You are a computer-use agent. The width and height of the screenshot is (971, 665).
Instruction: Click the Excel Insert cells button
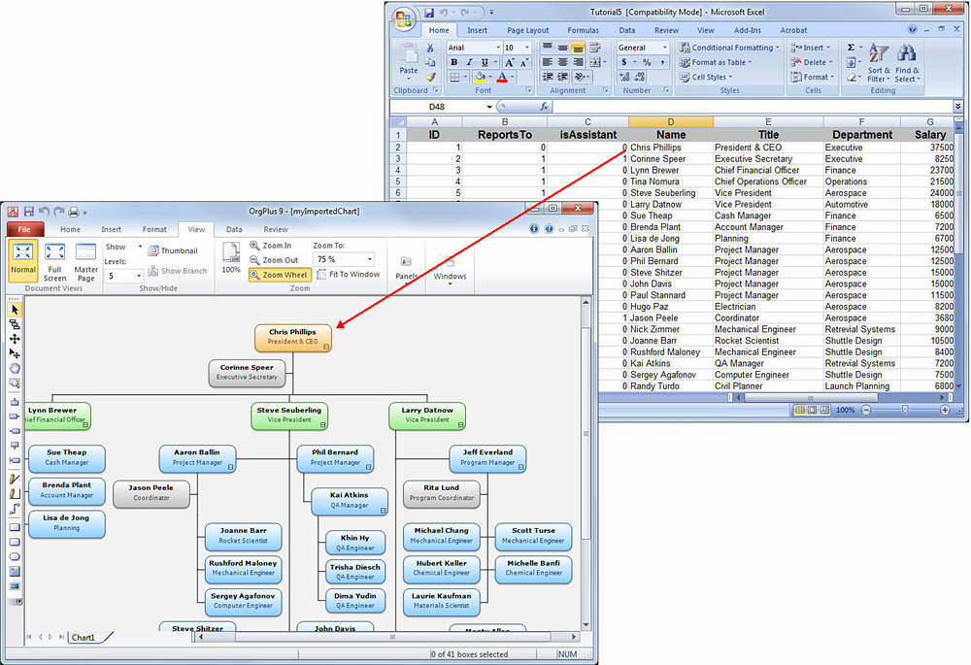click(811, 48)
